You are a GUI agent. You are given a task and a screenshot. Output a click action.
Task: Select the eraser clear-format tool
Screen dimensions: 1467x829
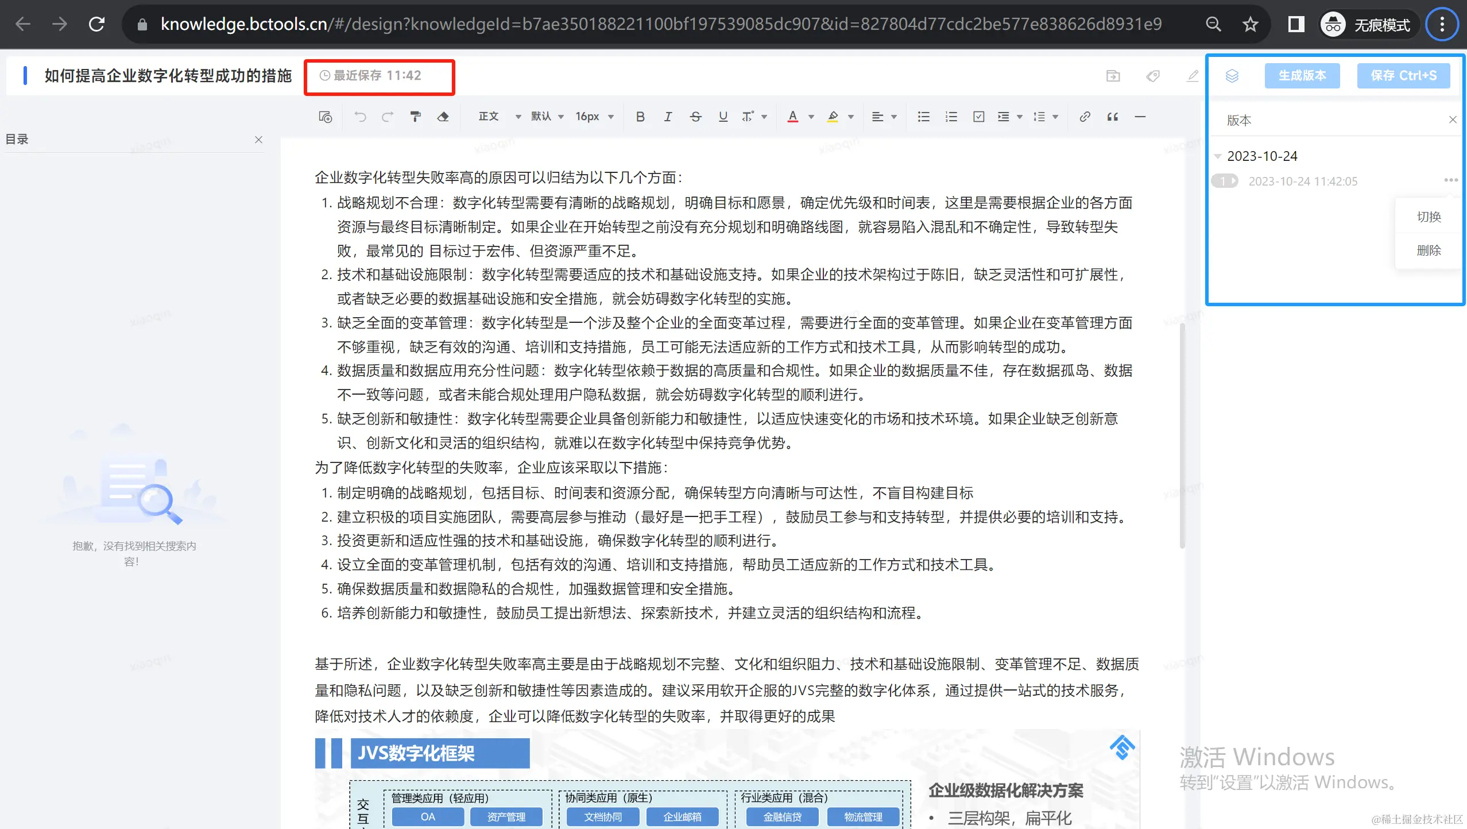coord(443,117)
